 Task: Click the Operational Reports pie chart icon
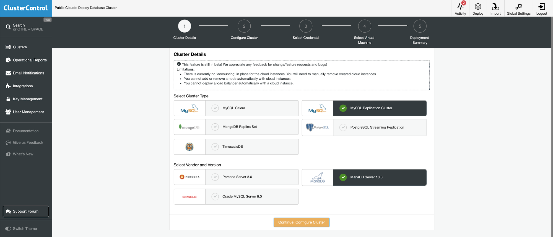coord(8,60)
